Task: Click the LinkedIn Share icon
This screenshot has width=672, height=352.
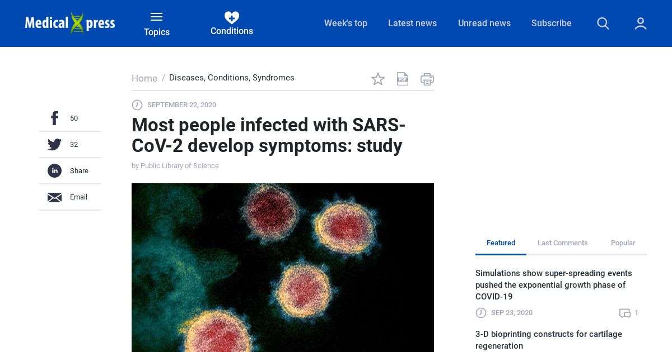Action: [x=54, y=171]
